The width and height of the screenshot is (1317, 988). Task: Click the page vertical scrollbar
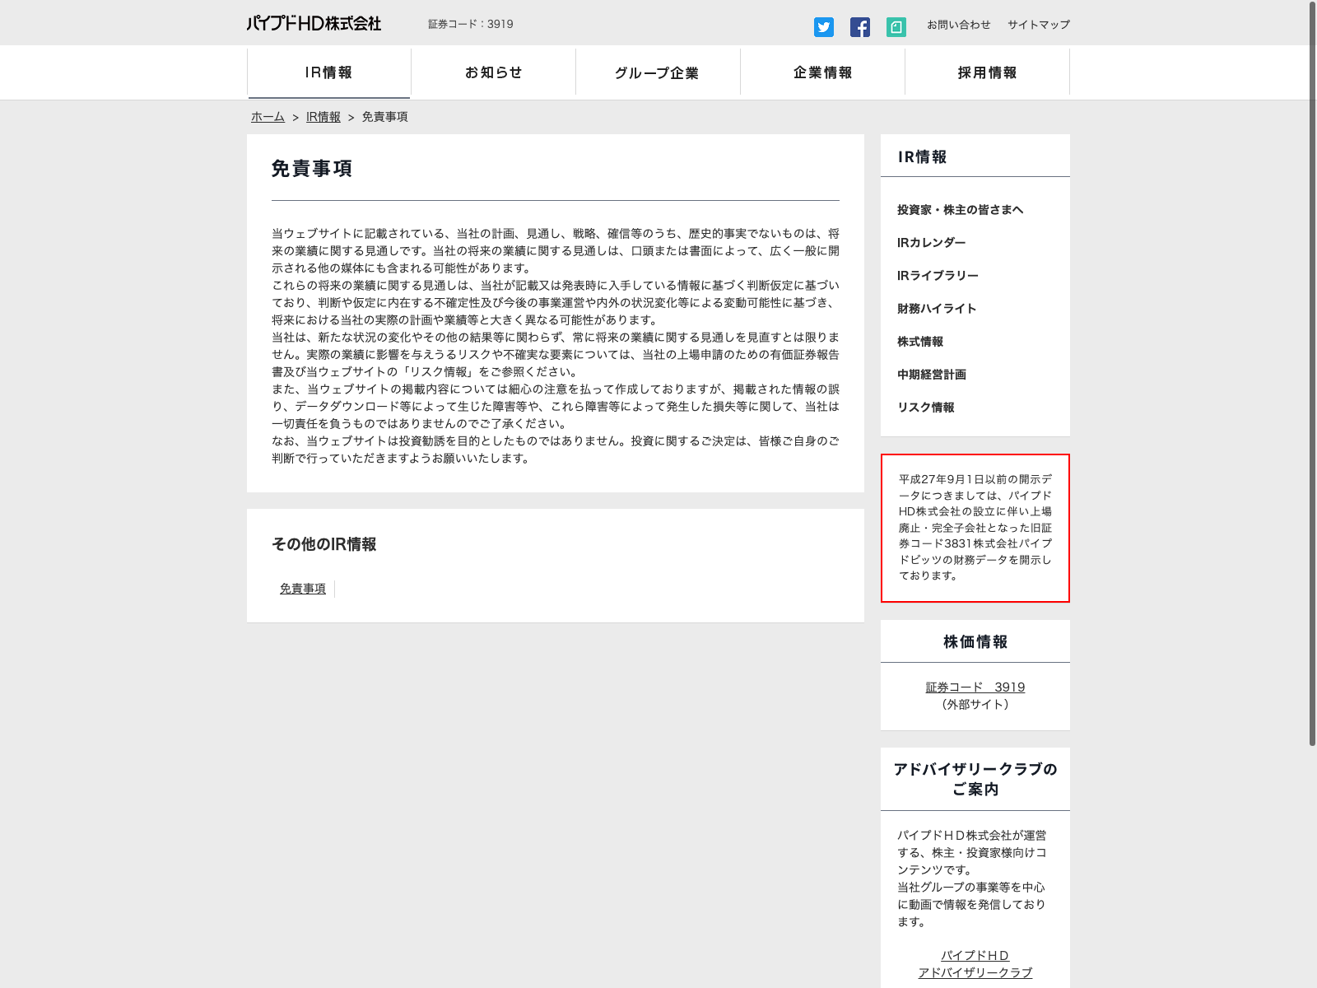click(x=1312, y=370)
